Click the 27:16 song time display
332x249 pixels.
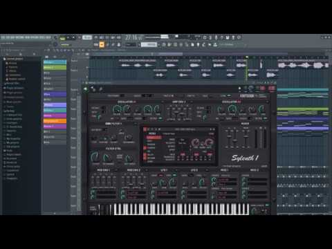(x=131, y=37)
